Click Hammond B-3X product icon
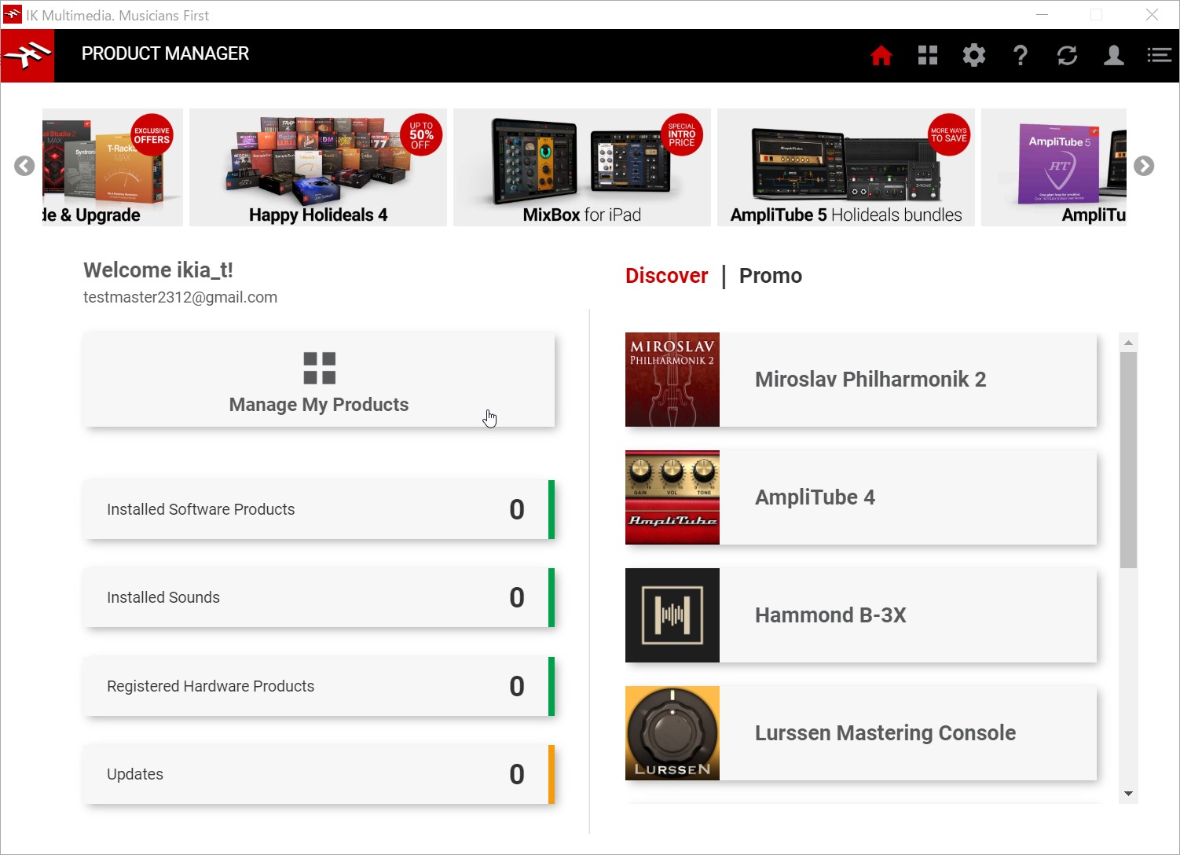 tap(672, 615)
